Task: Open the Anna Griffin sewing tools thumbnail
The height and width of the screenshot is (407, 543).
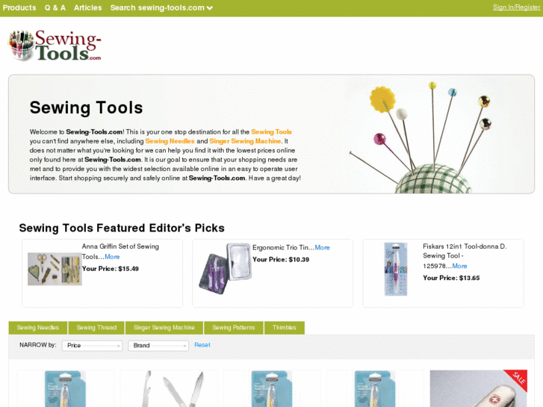Action: coord(55,269)
